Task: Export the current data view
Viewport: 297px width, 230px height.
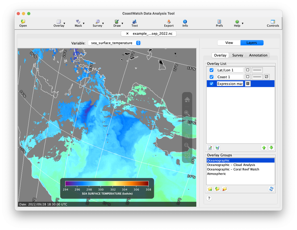Action: point(169,23)
